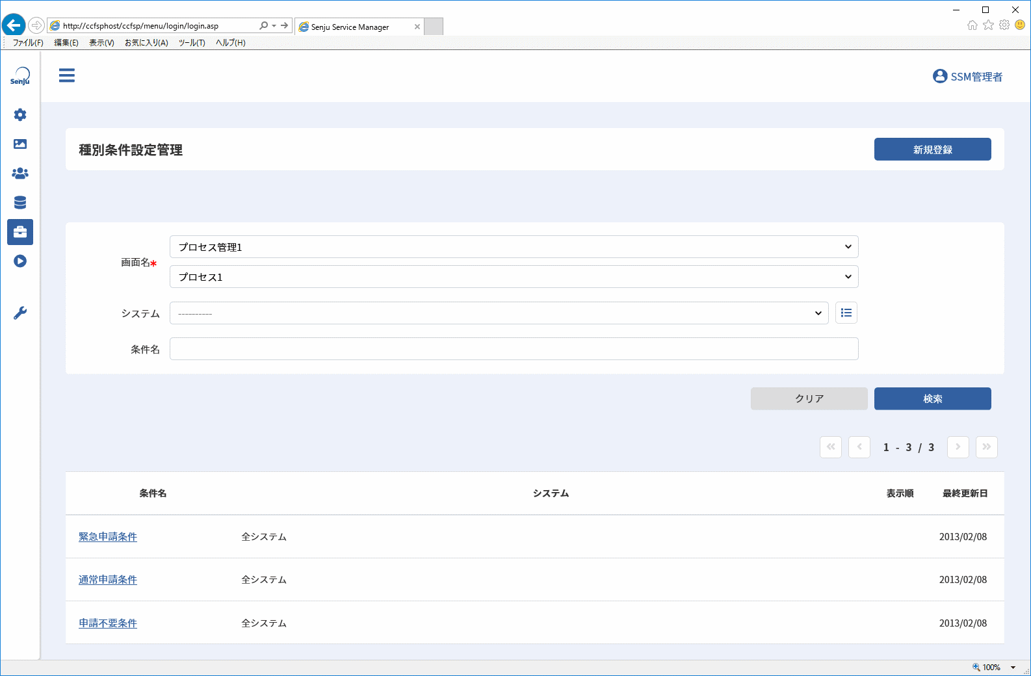Open the wrench tools sidebar icon

click(20, 313)
